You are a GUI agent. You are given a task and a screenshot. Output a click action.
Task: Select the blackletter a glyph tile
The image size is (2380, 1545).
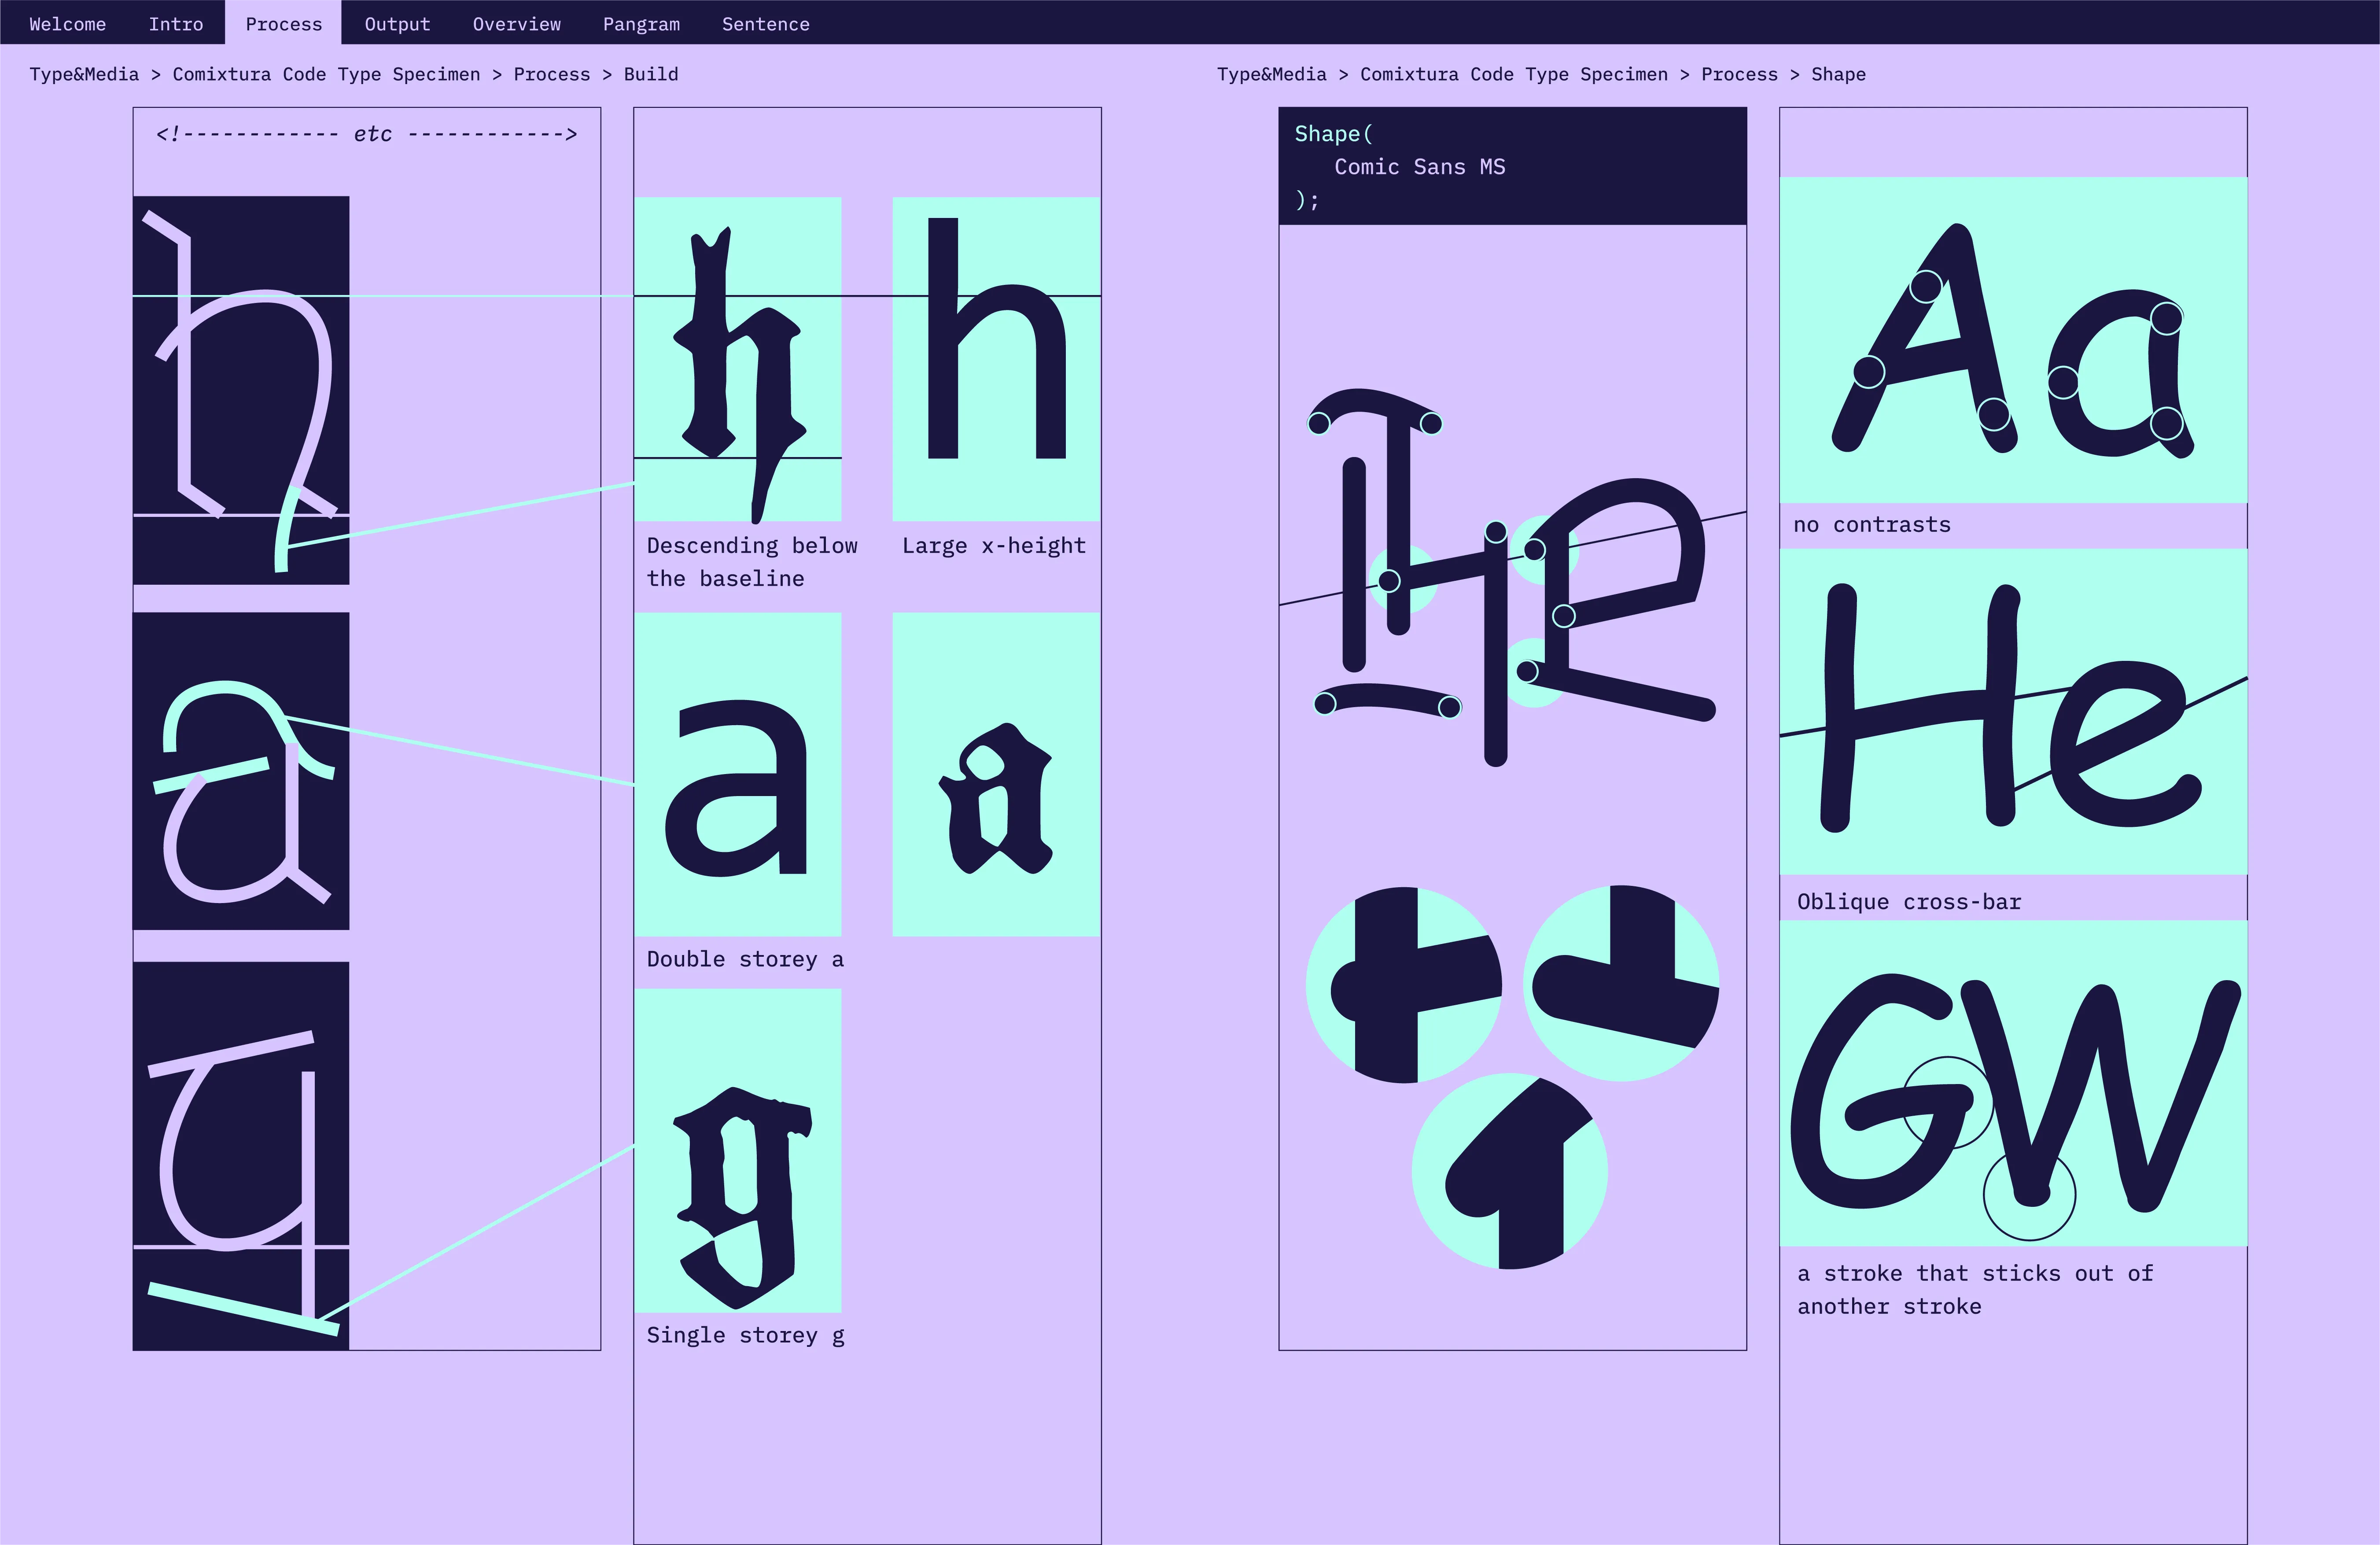996,774
